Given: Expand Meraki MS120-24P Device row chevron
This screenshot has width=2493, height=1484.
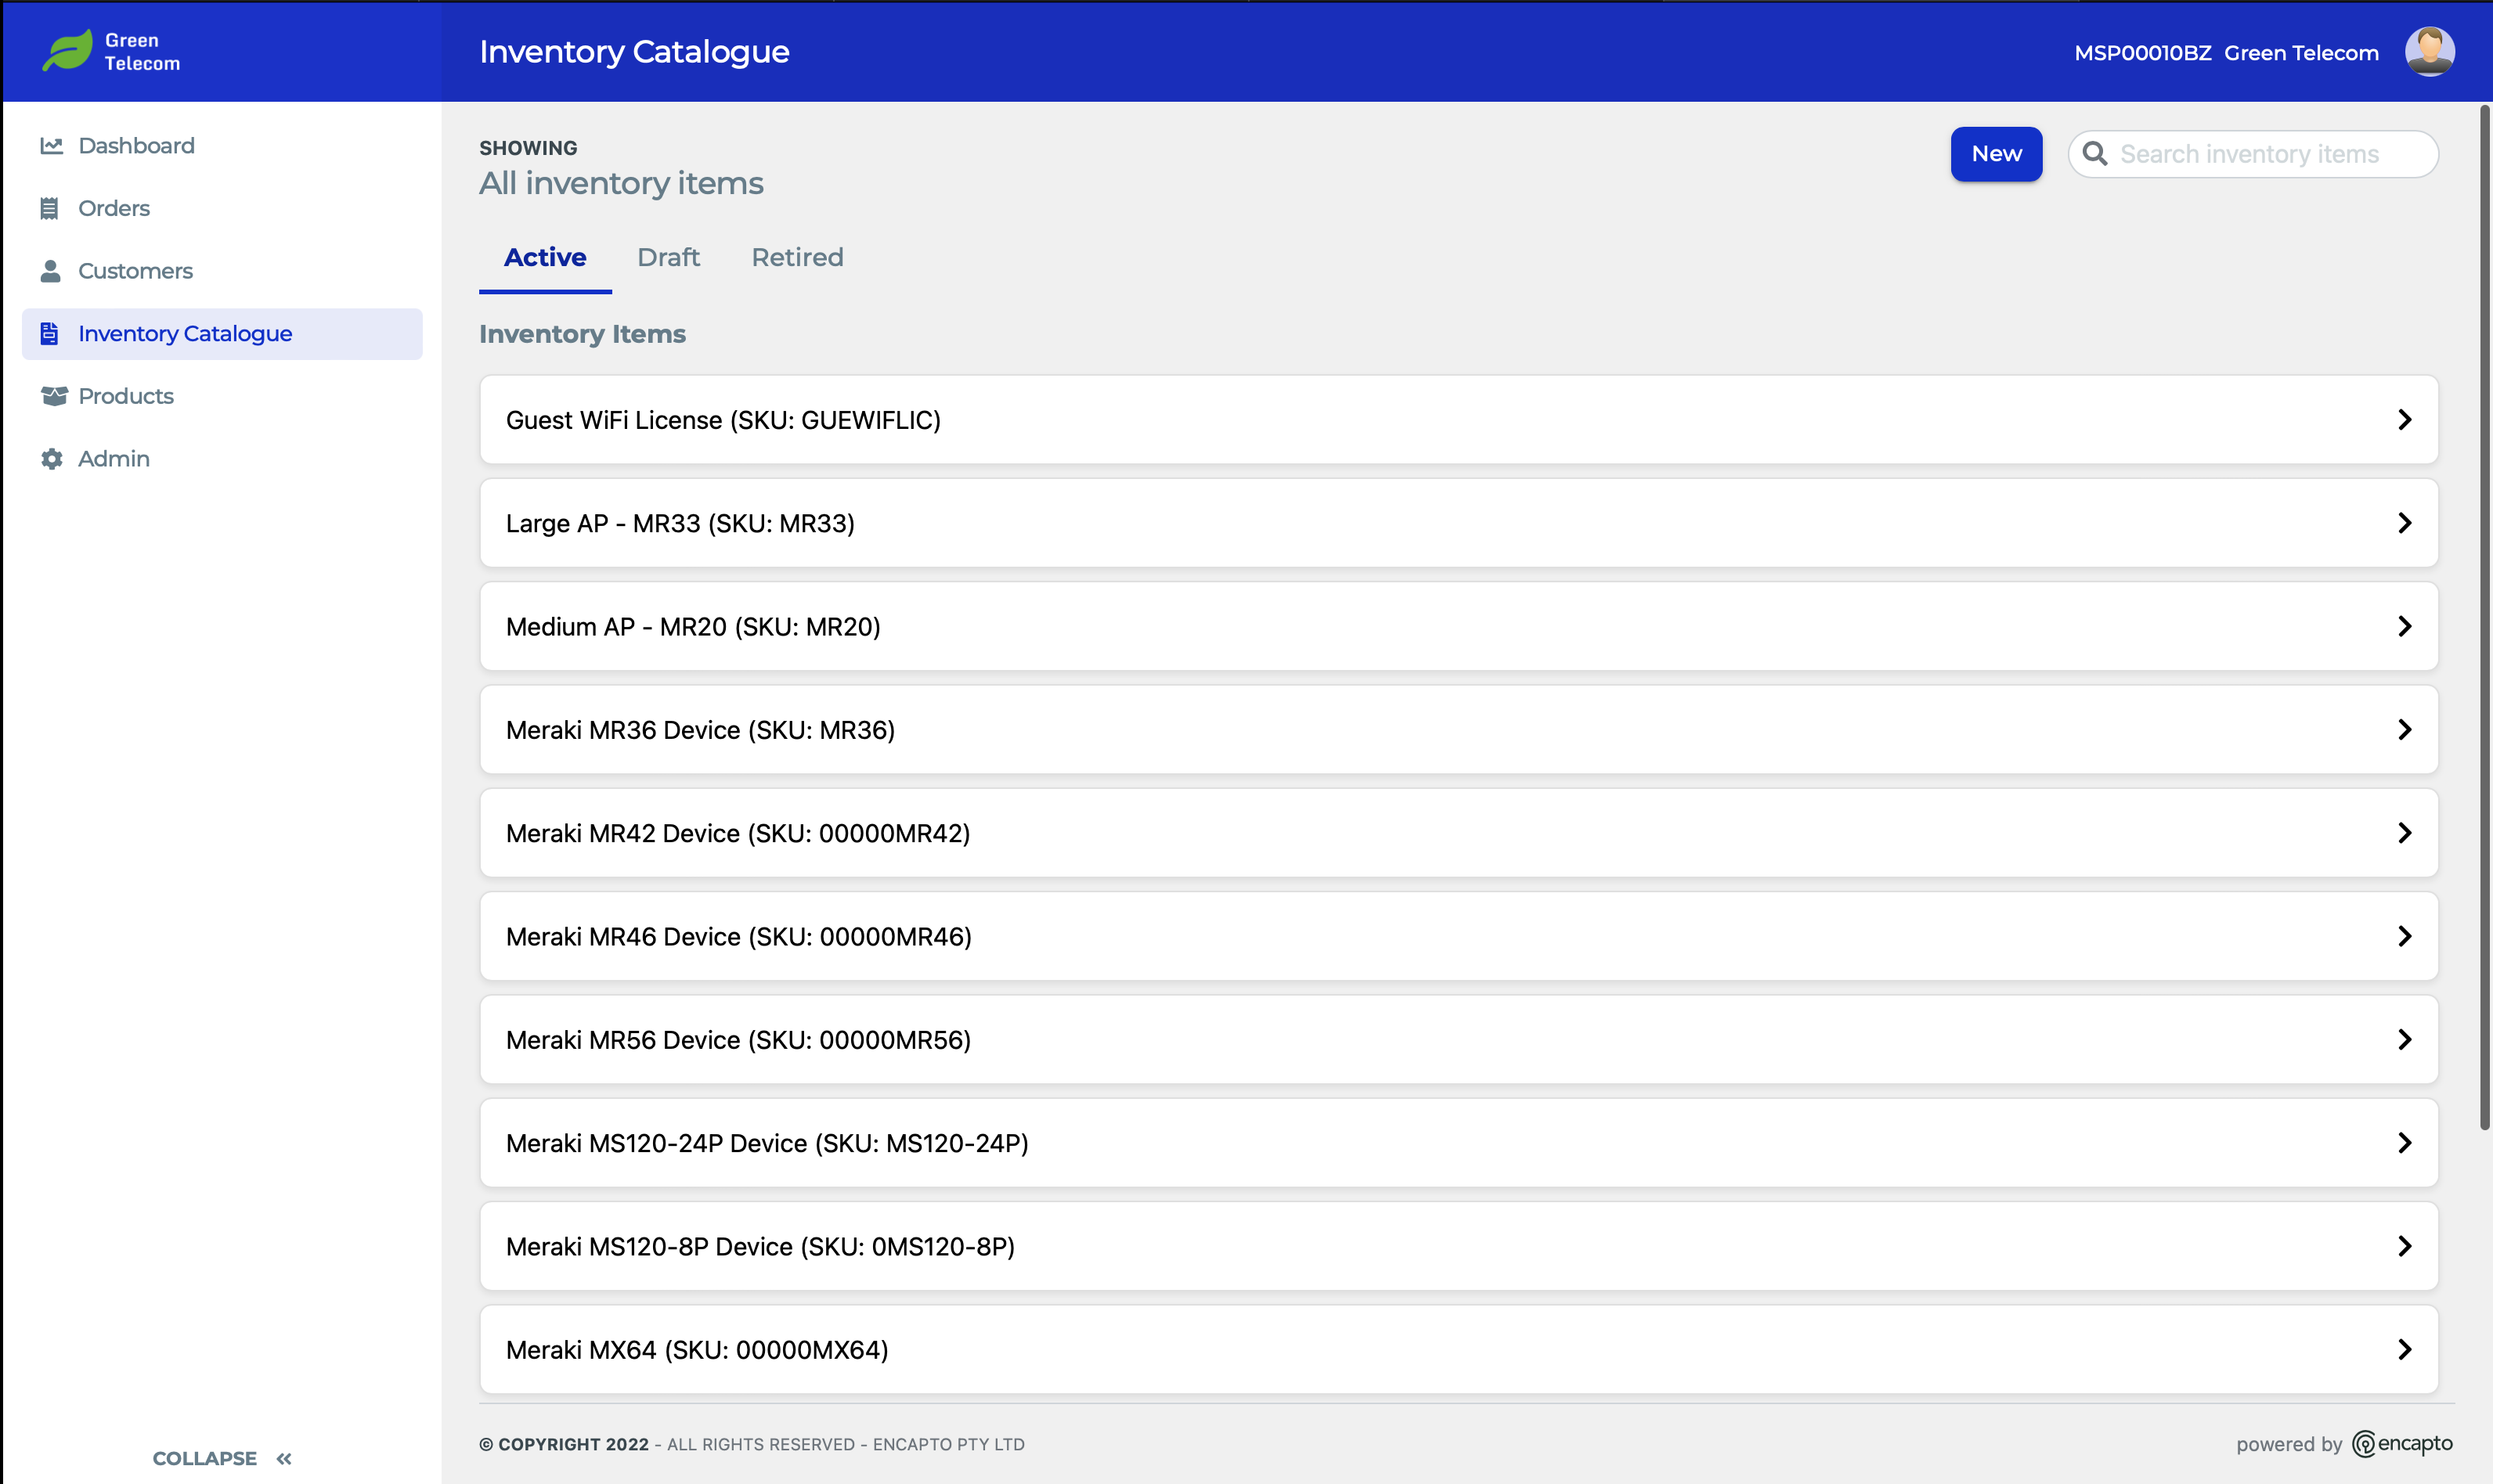Looking at the screenshot, I should pos(2404,1143).
